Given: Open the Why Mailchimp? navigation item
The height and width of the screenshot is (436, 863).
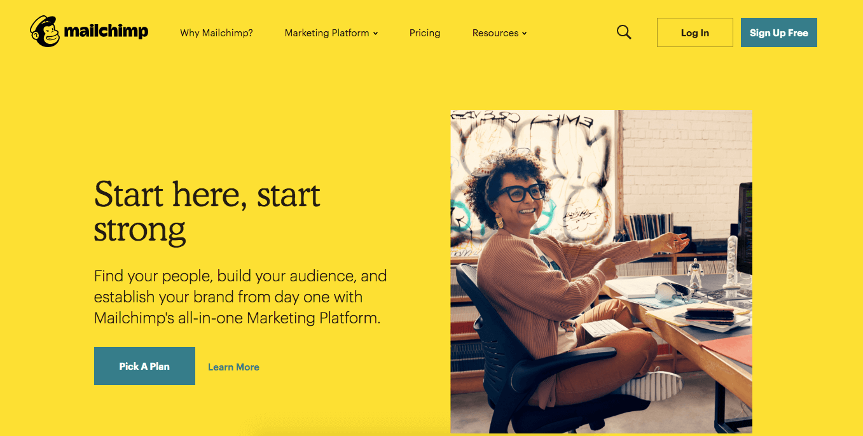Looking at the screenshot, I should (x=216, y=32).
